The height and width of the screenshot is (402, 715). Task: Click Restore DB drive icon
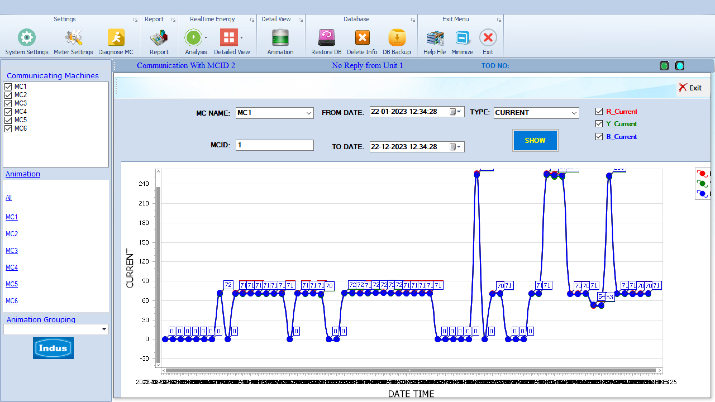326,38
